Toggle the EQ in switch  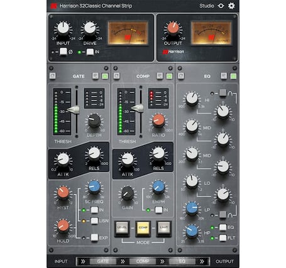(223, 227)
